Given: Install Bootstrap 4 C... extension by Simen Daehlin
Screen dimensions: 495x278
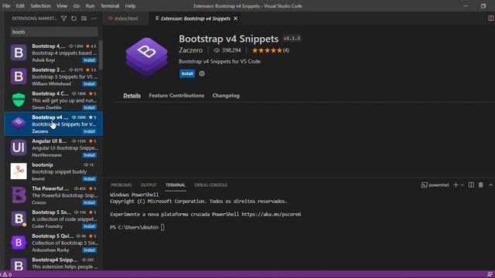Looking at the screenshot, I should pos(90,107).
